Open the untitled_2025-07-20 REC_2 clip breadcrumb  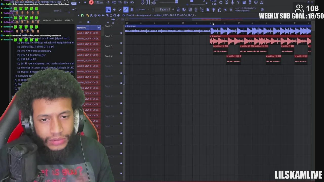174,15
